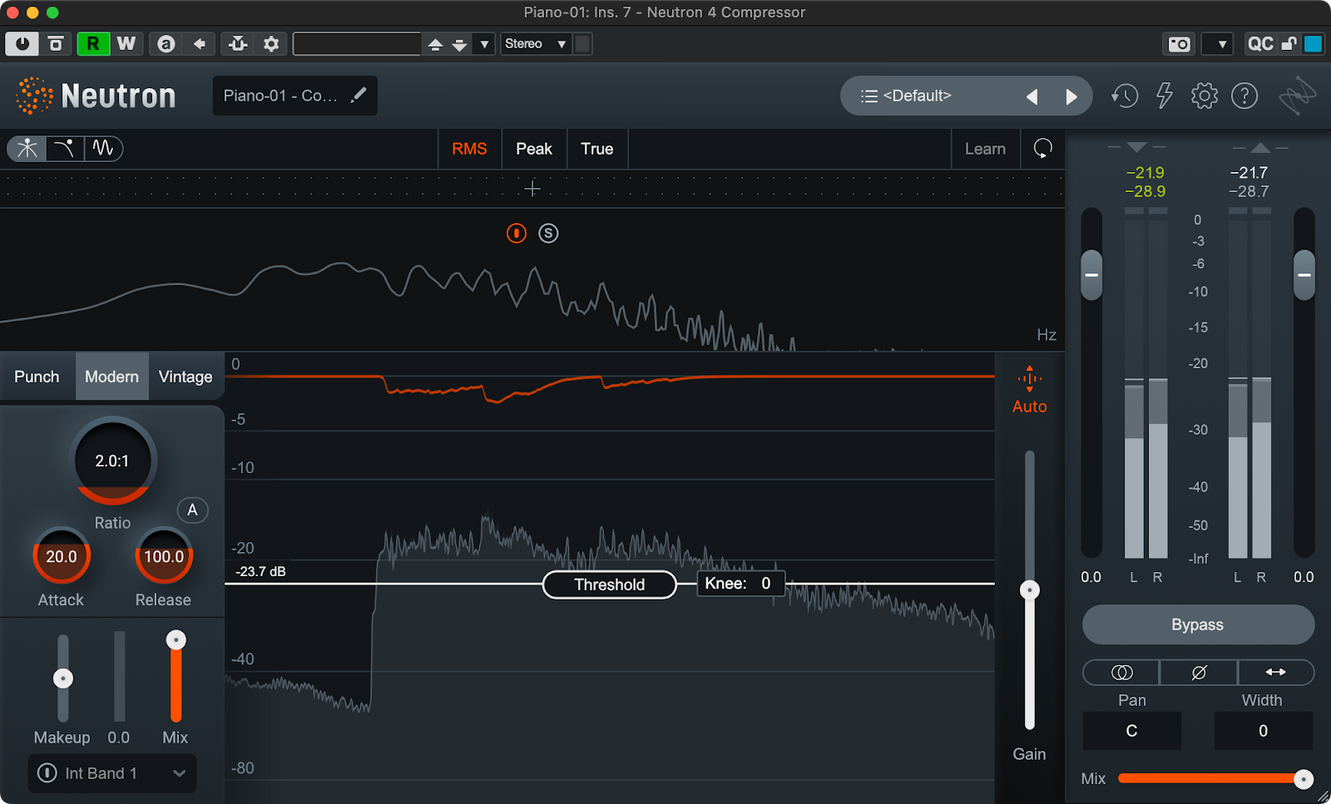Open the preset browser dropdown arrow
Screen dimensions: 1331x804
point(484,44)
